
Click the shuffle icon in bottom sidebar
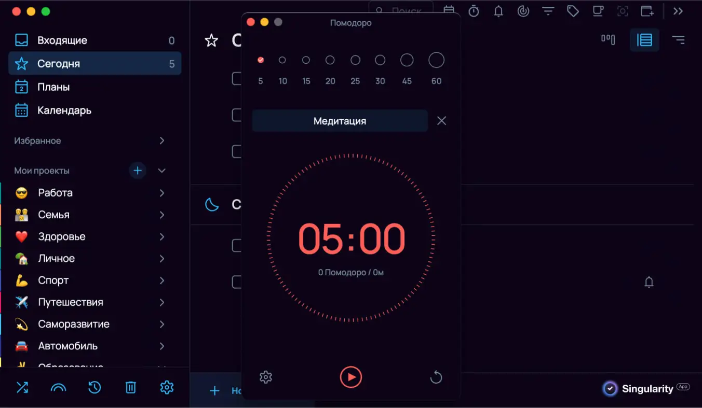[22, 387]
